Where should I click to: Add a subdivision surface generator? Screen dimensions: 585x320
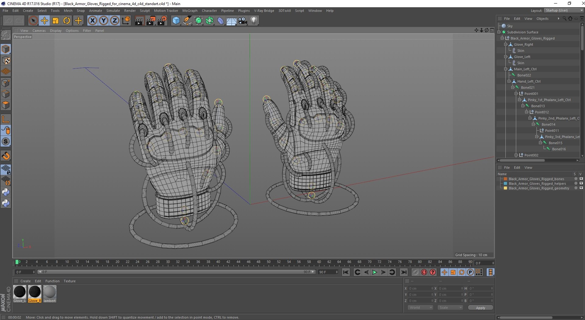198,21
